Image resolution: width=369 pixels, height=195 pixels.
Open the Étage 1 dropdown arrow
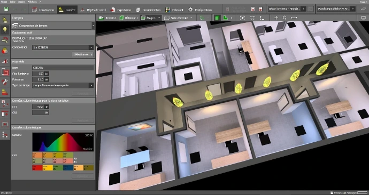click(159, 18)
